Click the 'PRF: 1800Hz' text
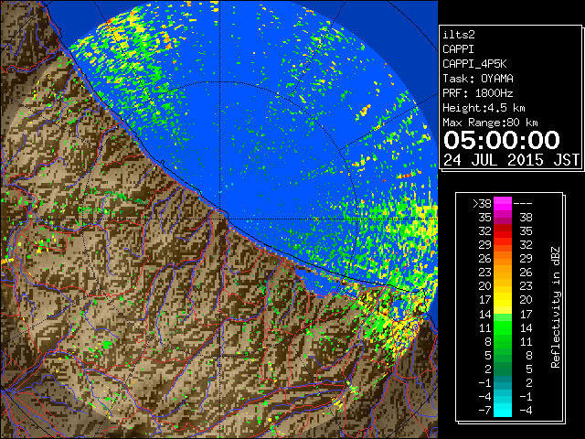Viewport: 585px width, 439px height. coord(477,93)
